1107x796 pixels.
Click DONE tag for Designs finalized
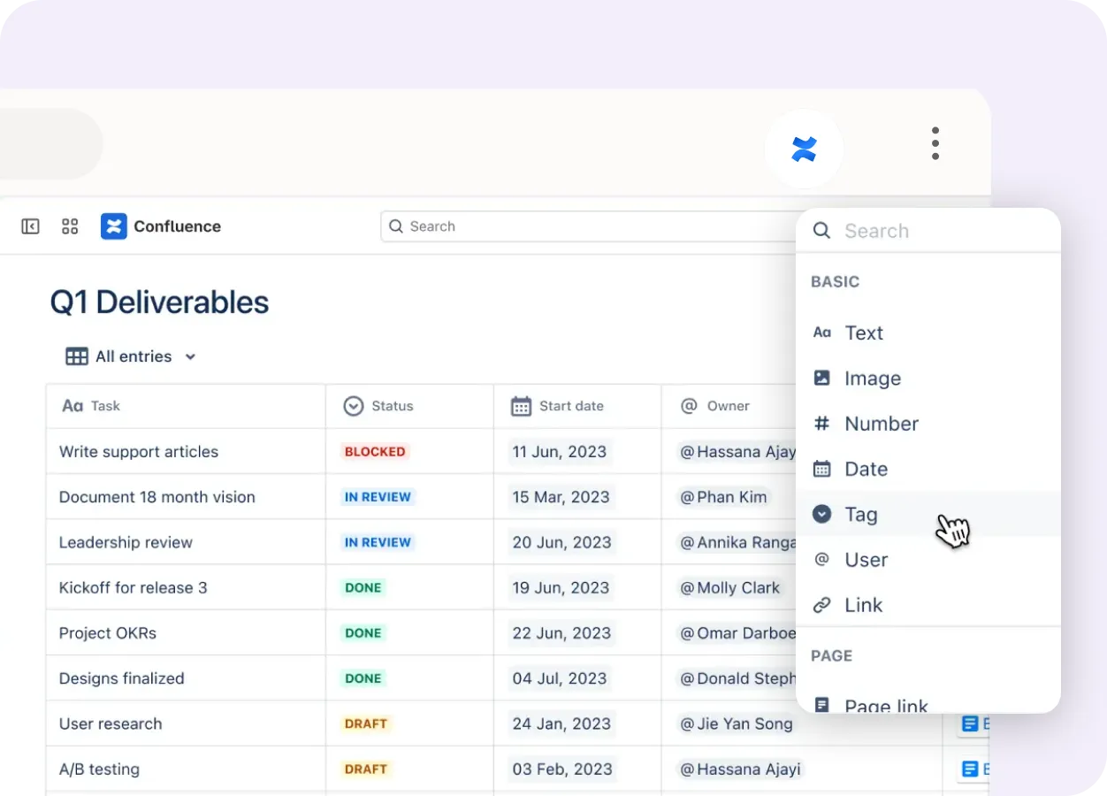(x=363, y=678)
